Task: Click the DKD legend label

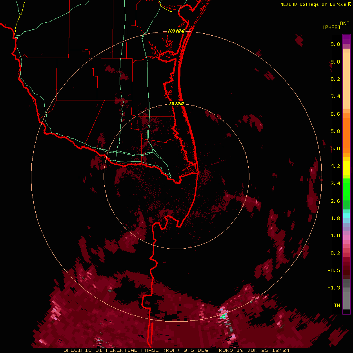Action: 345,24
